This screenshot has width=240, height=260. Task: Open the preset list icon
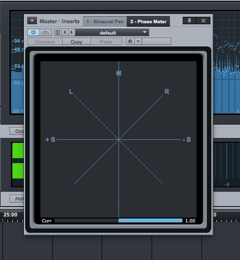58,32
